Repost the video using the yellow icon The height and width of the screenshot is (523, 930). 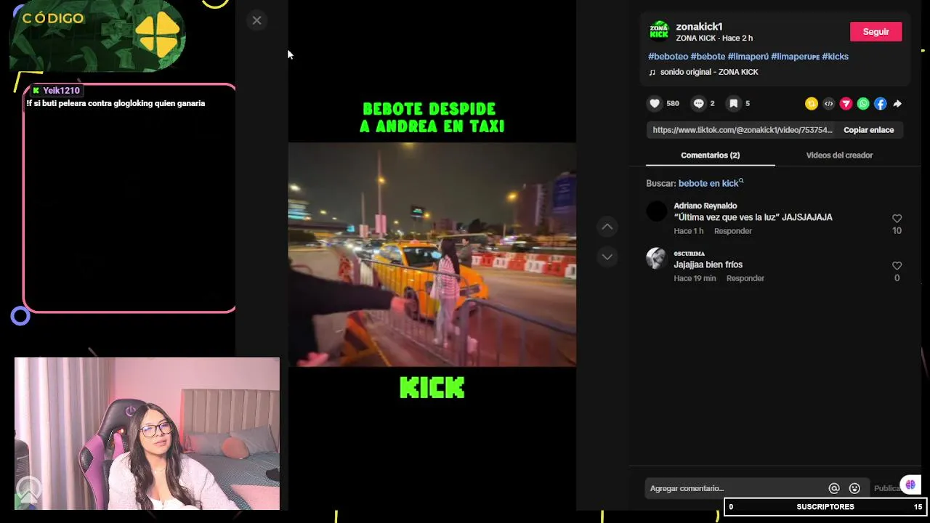coord(812,104)
